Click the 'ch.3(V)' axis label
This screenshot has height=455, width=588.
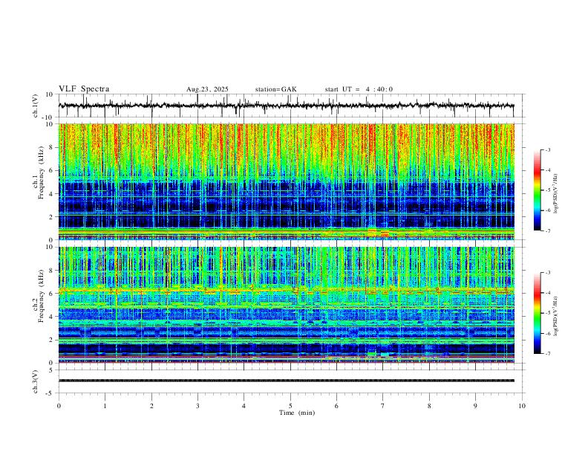pos(36,382)
